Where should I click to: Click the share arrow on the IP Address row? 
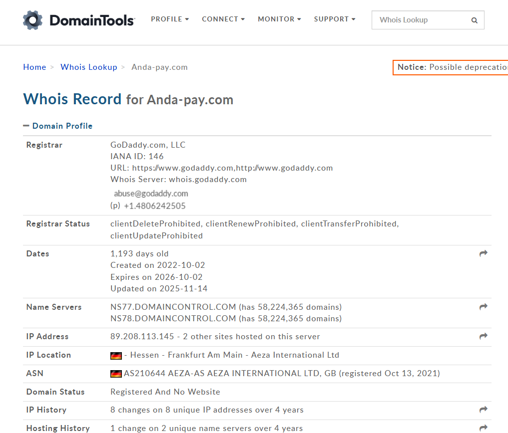(x=483, y=336)
